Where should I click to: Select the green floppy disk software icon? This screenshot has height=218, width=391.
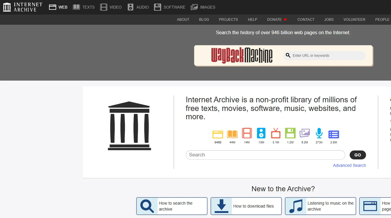coord(290,134)
